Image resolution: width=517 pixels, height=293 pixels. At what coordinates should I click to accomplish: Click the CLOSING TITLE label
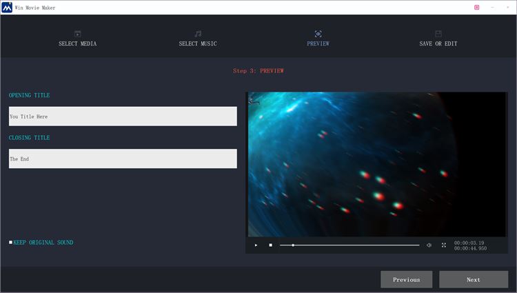point(30,138)
